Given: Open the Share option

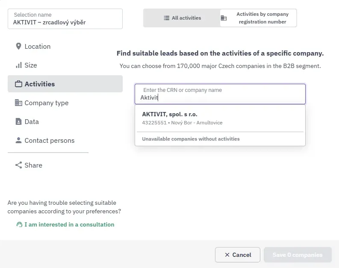Looking at the screenshot, I should pos(65,165).
